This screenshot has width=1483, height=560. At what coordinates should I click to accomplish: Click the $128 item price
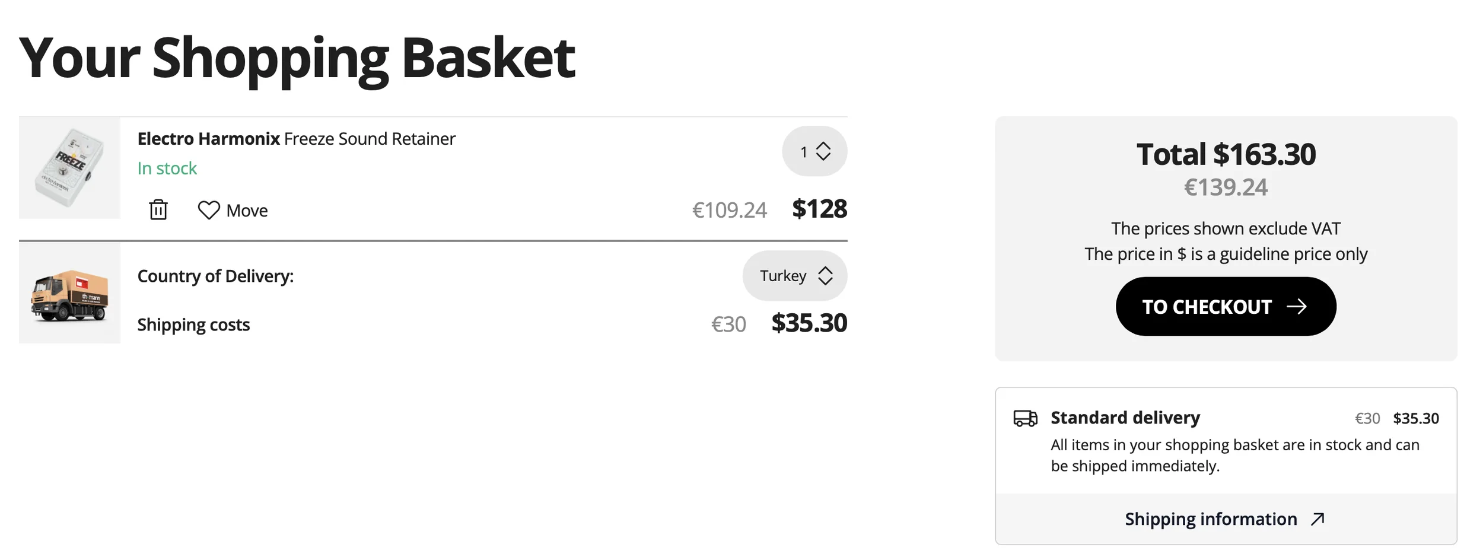coord(819,209)
